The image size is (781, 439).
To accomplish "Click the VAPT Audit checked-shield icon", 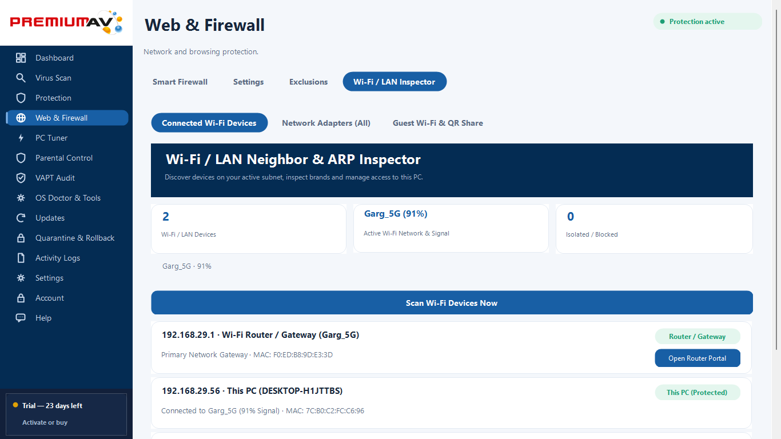I will pos(21,178).
